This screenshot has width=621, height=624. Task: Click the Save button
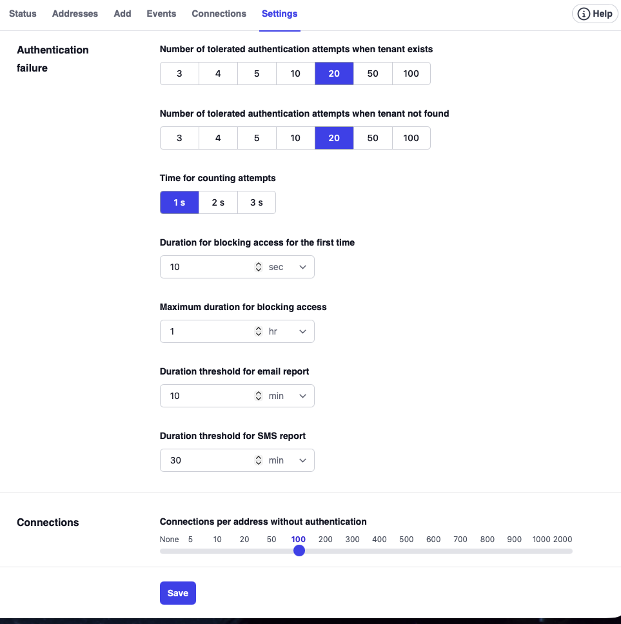click(177, 593)
